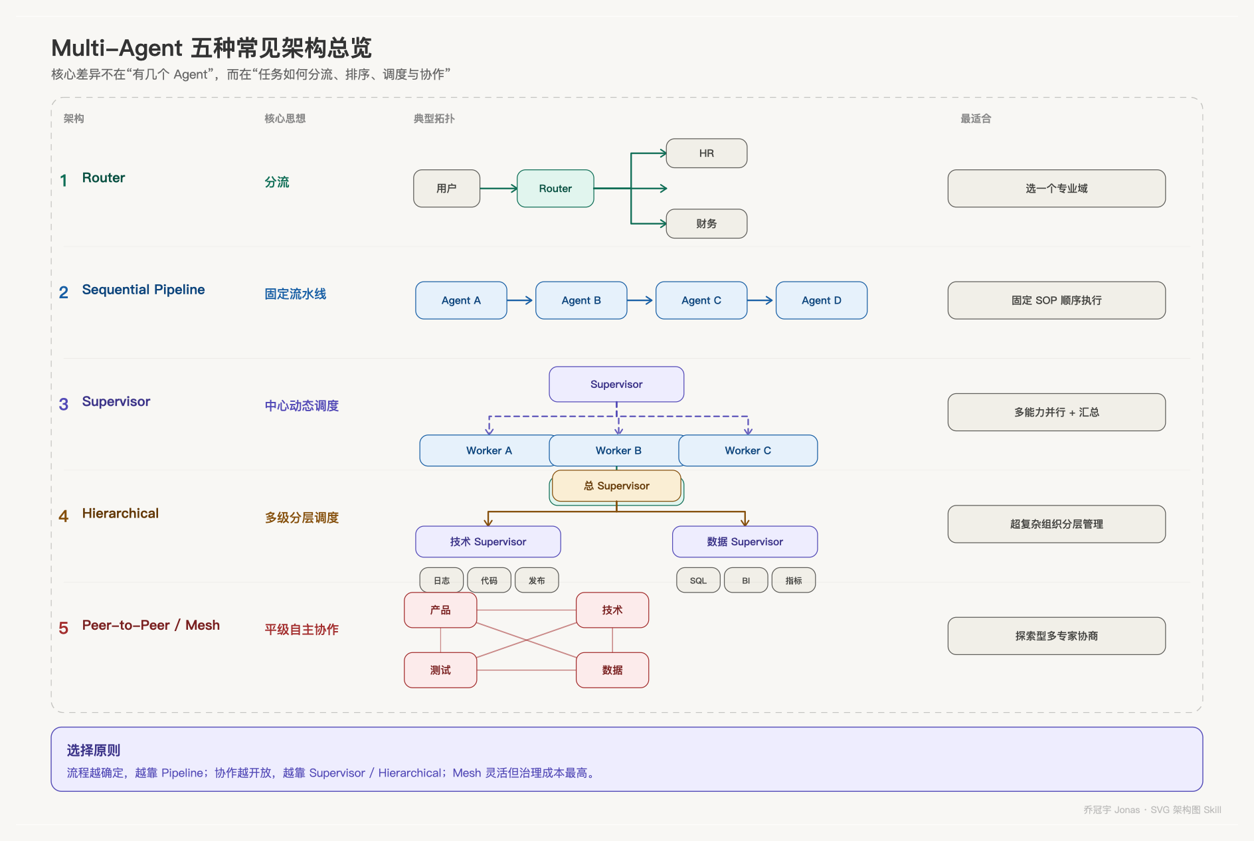Viewport: 1254px width, 841px height.
Task: Click the 平级自主协作 text
Action: point(302,629)
